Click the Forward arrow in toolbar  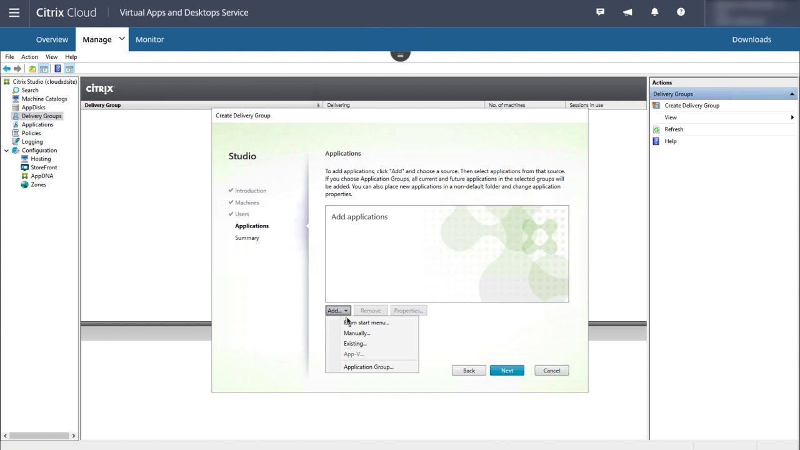[x=17, y=69]
